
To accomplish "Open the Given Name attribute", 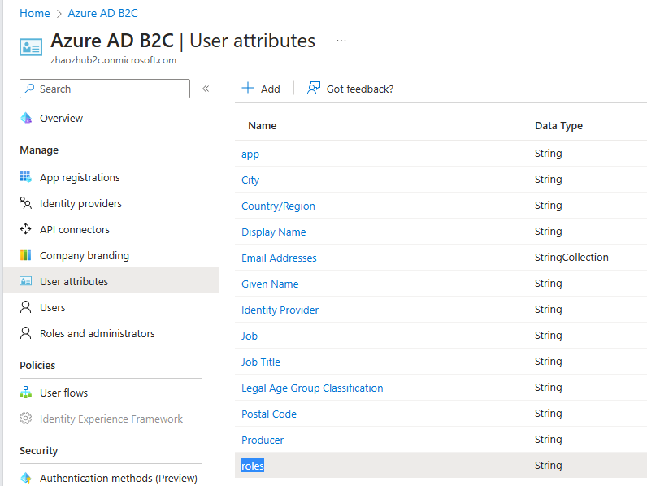I will click(270, 284).
